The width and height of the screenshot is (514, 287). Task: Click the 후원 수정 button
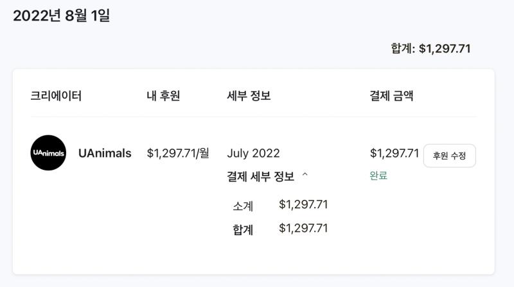point(449,156)
